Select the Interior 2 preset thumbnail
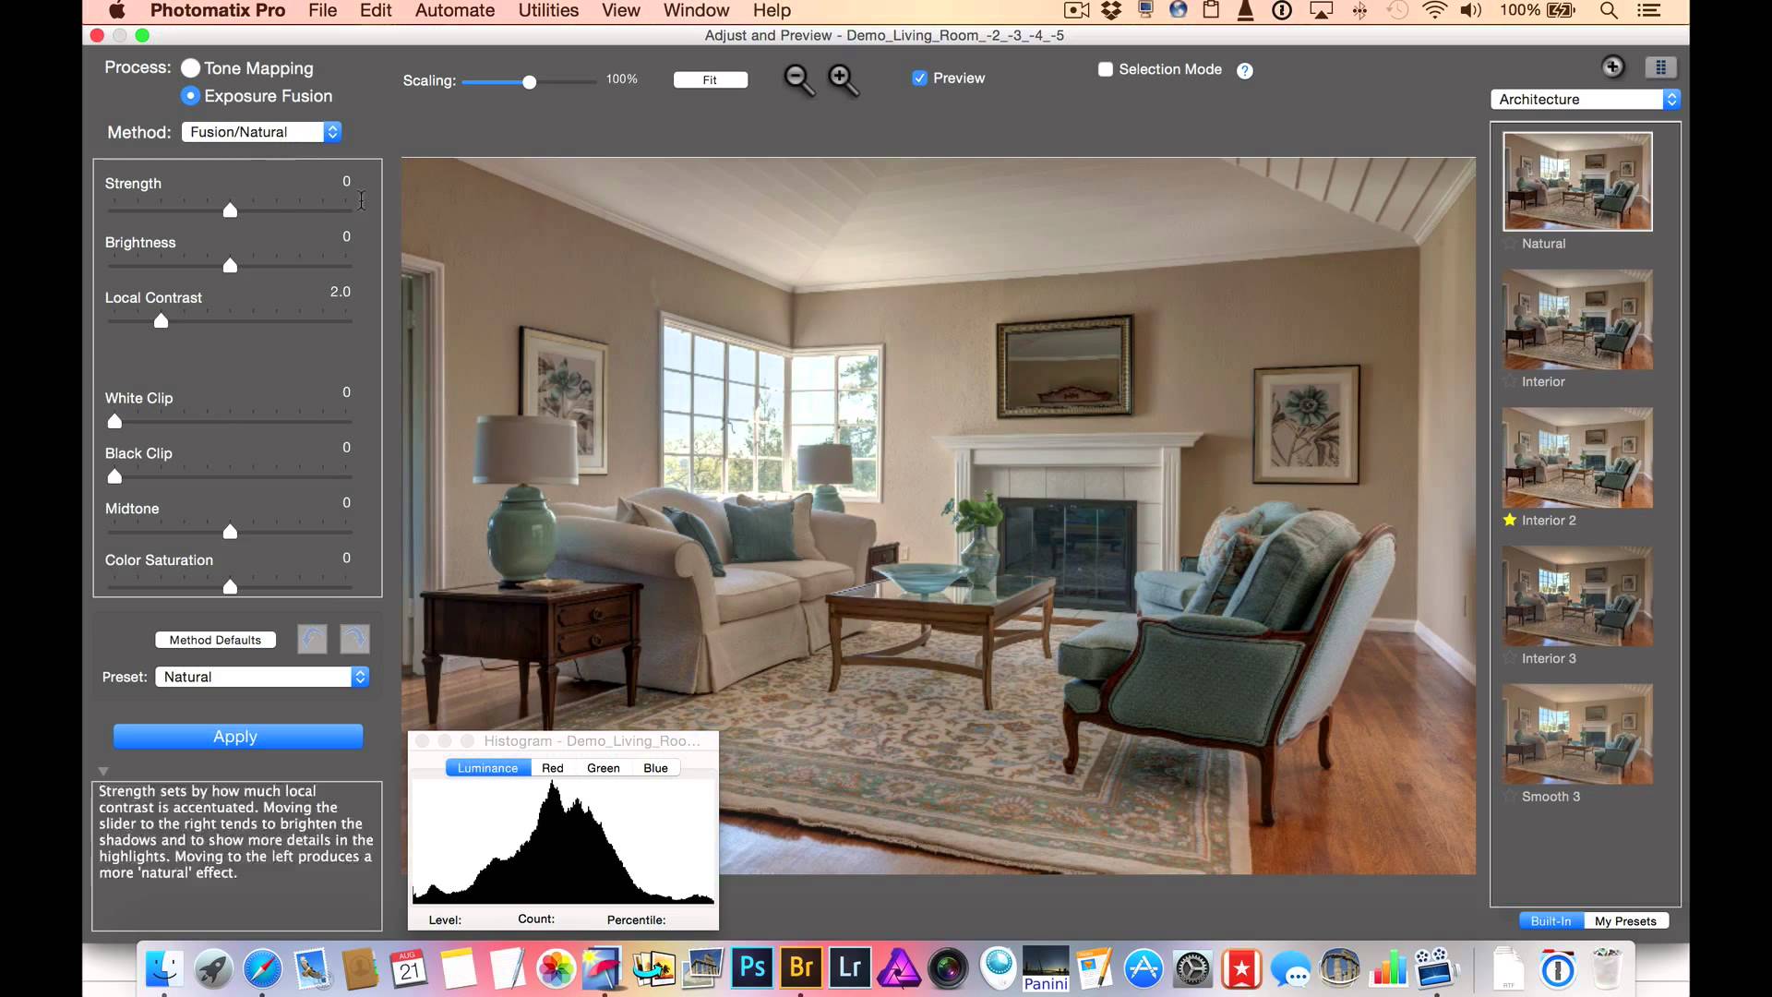The height and width of the screenshot is (997, 1772). (x=1576, y=459)
